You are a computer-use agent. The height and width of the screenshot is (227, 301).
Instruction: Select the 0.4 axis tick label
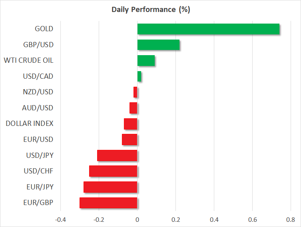(214, 219)
